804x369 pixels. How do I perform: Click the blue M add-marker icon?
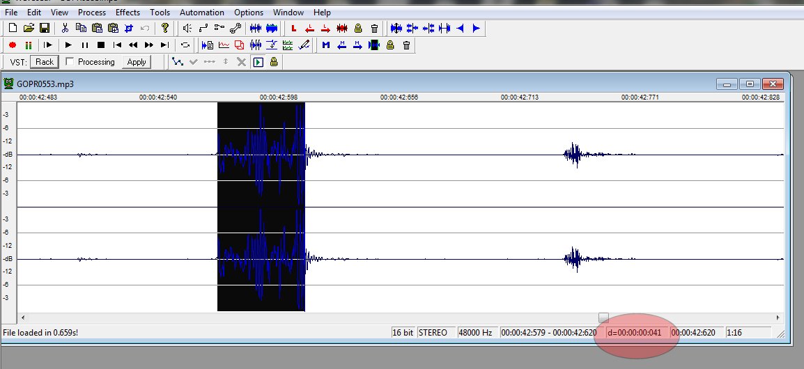point(325,45)
